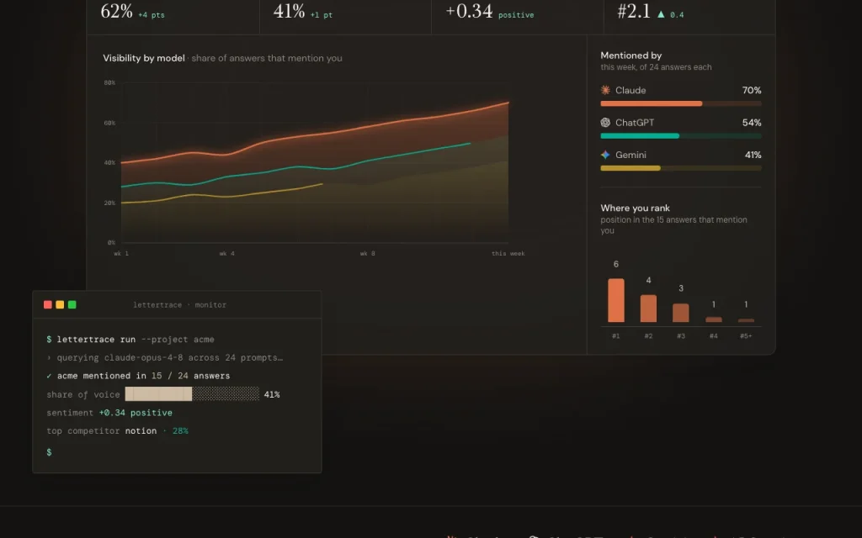Click the "Gemini" model label
Image resolution: width=862 pixels, height=538 pixels.
631,155
